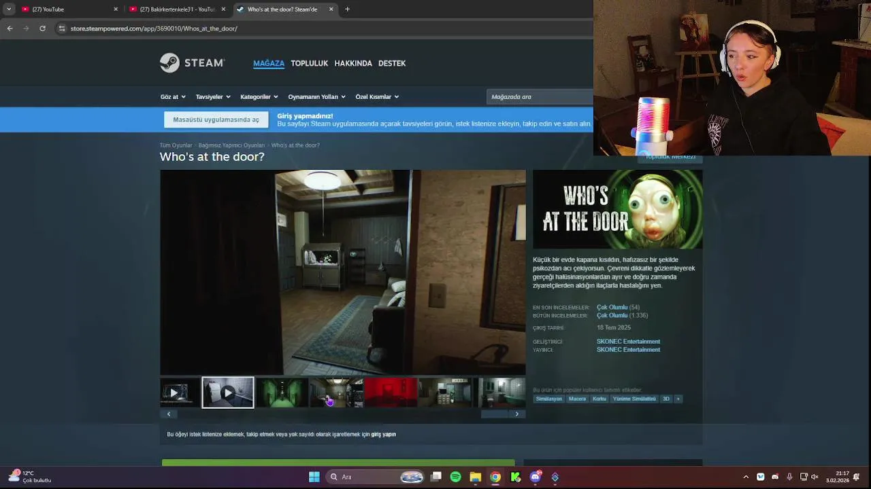The width and height of the screenshot is (871, 489).
Task: Click the 3D tag
Action: 666,399
